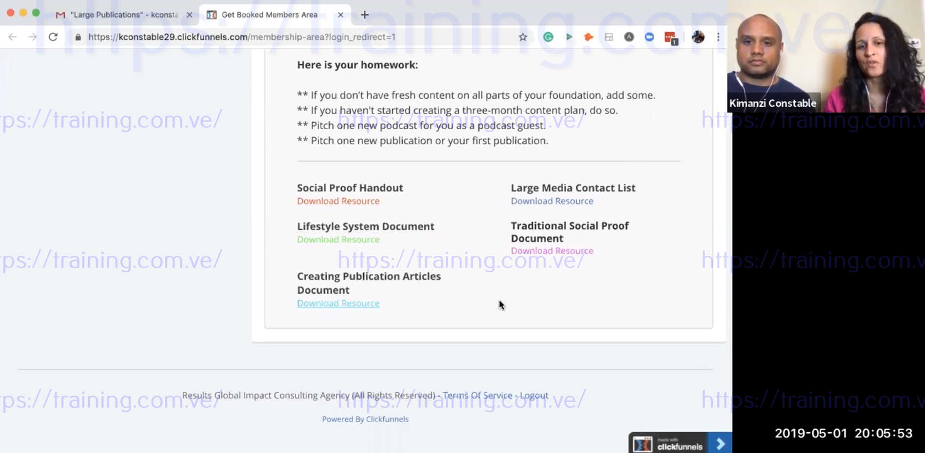Bookmark this page with the star icon
Image resolution: width=925 pixels, height=453 pixels.
click(x=523, y=37)
